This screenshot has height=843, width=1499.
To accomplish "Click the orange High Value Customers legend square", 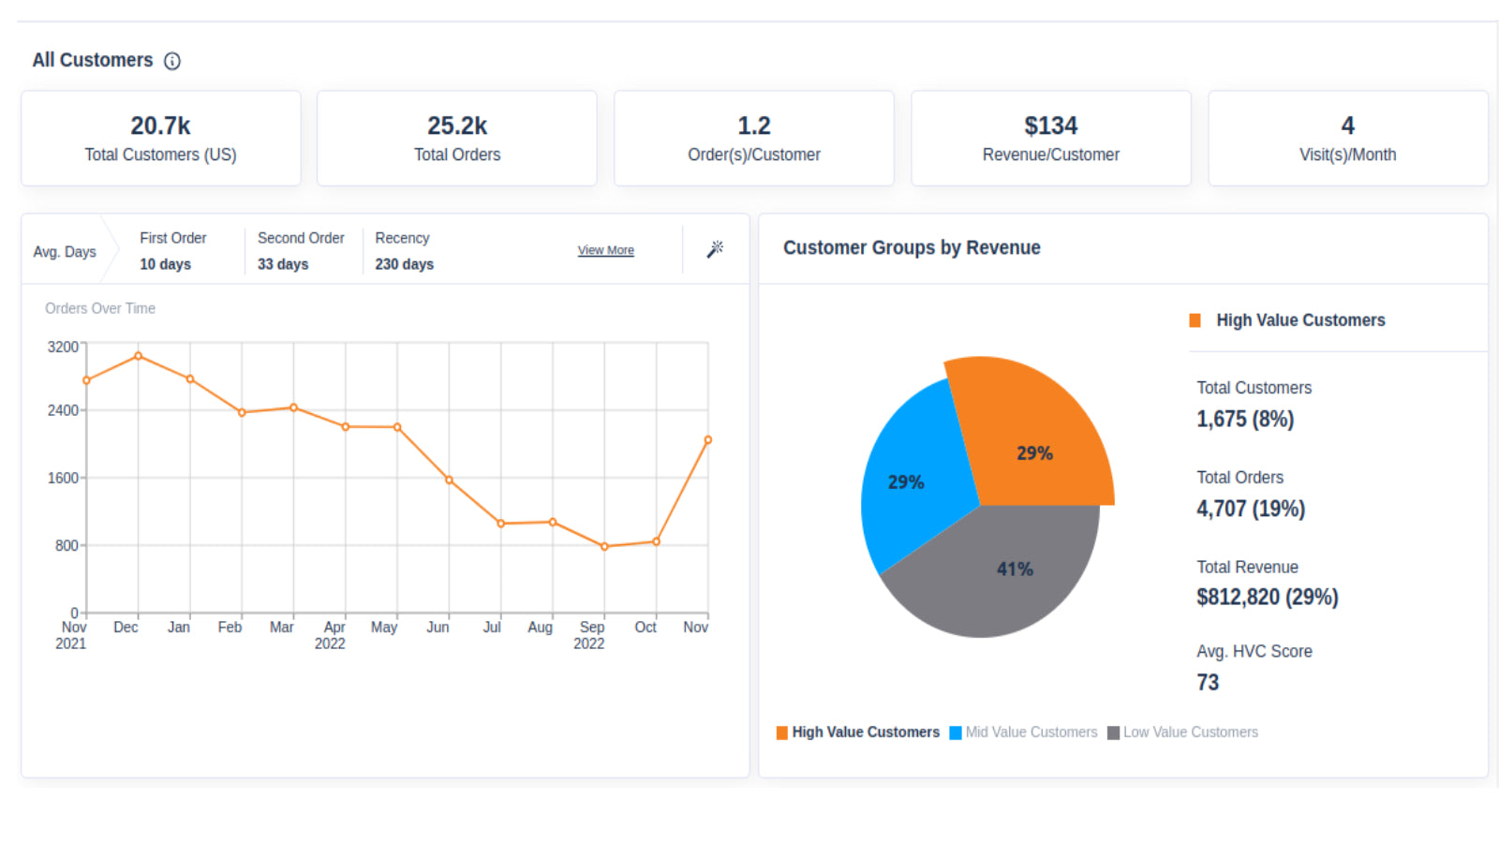I will [x=780, y=732].
